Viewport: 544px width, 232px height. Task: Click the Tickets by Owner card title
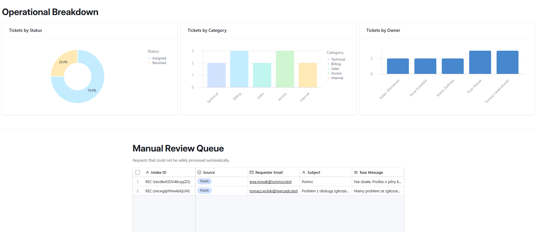(x=383, y=30)
